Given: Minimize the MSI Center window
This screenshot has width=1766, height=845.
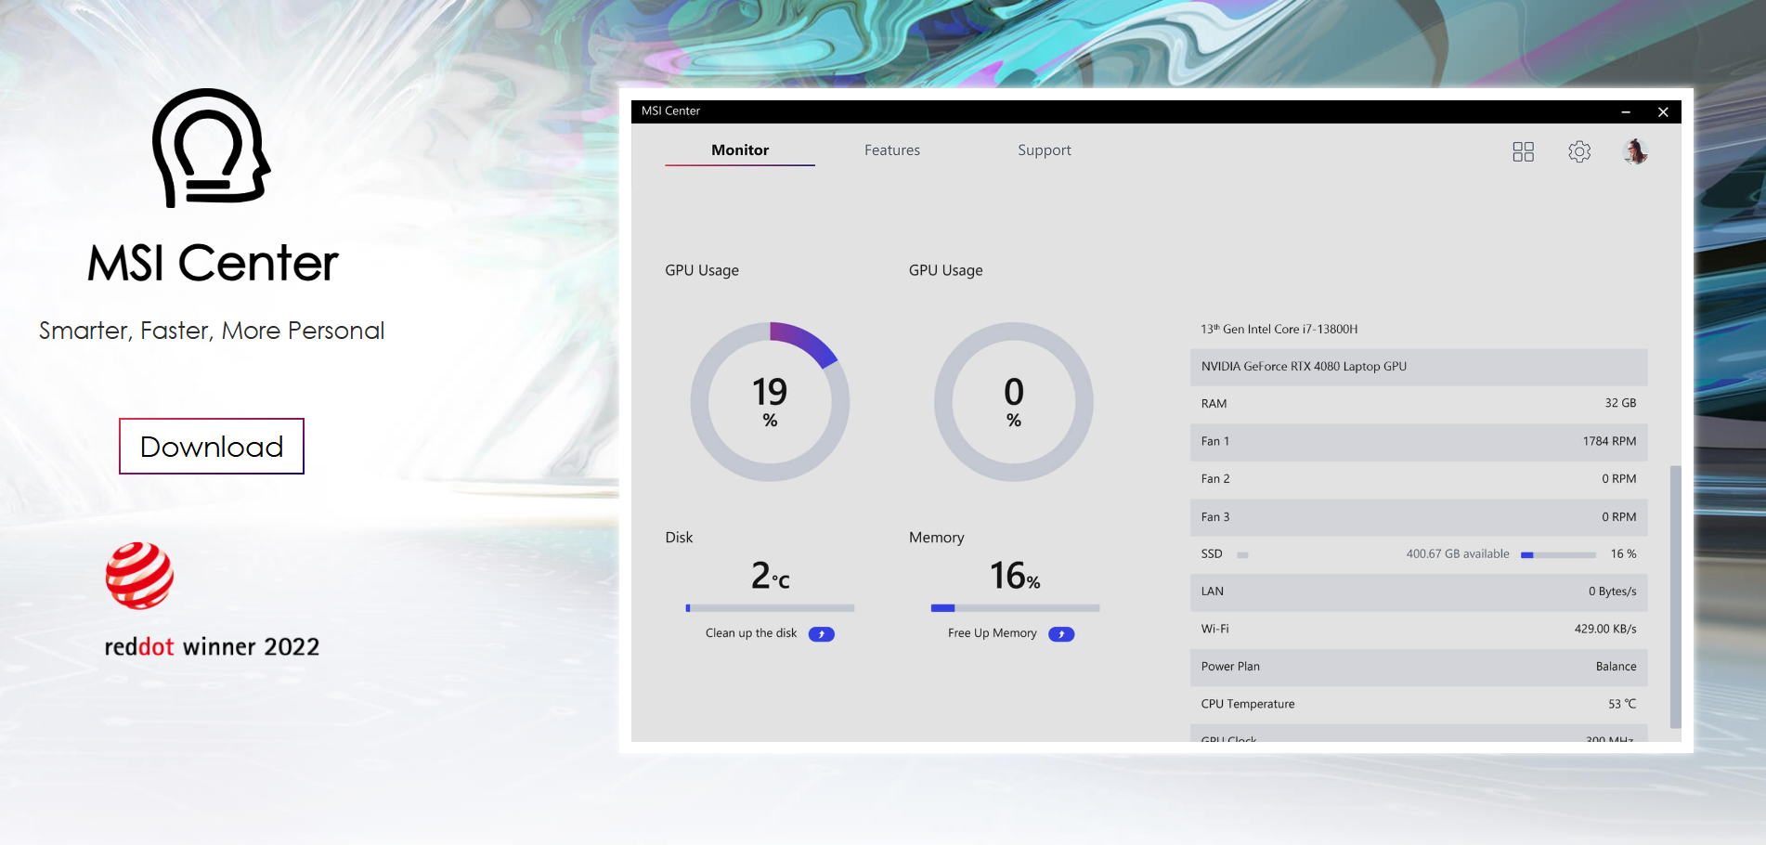Looking at the screenshot, I should click(x=1626, y=111).
